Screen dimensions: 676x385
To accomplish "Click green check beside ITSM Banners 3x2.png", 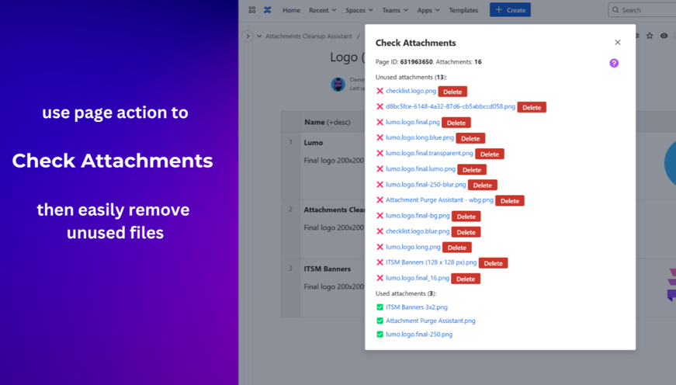I will (380, 307).
